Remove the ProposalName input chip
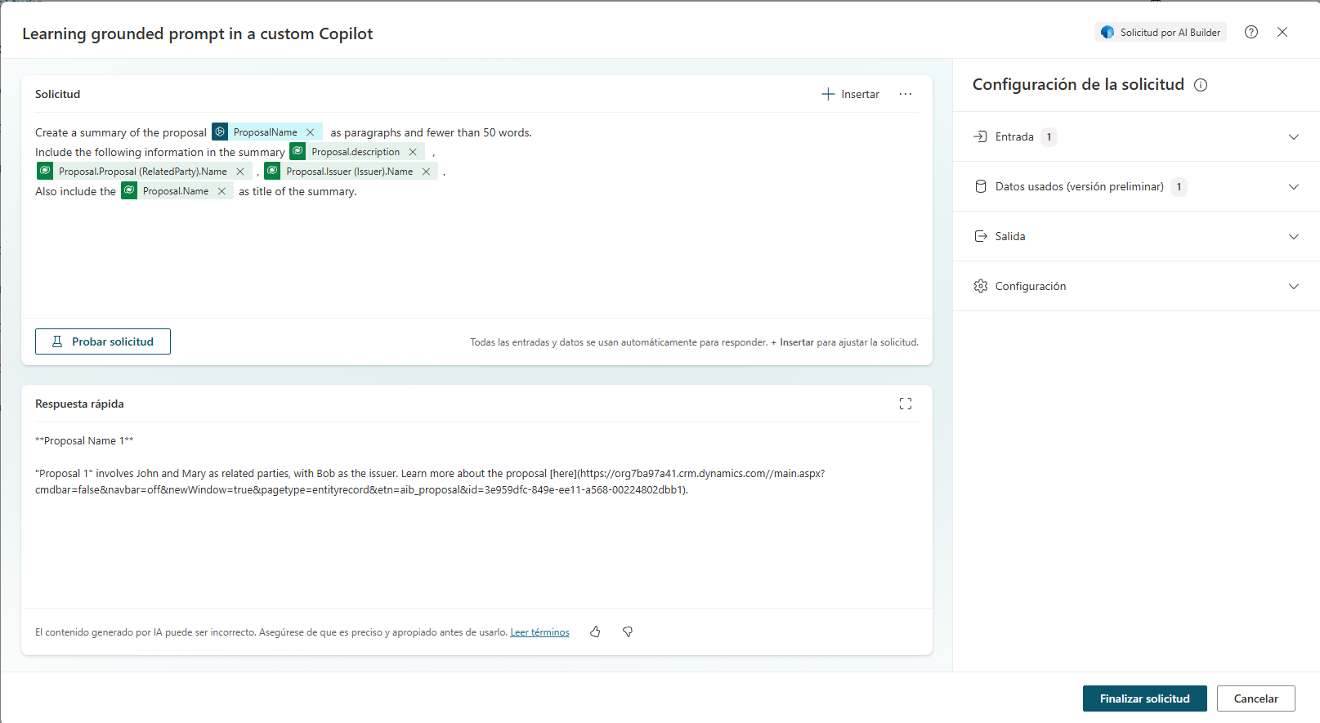This screenshot has height=723, width=1320. tap(311, 132)
